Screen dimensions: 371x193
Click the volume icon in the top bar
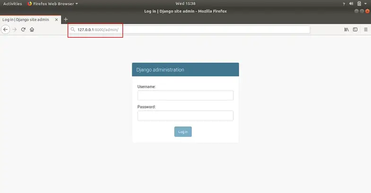pos(351,4)
